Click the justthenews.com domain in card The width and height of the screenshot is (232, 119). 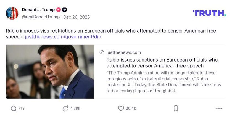[123, 52]
